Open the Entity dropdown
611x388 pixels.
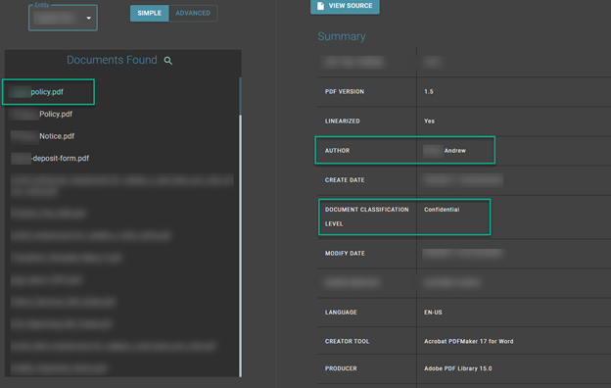click(x=63, y=18)
